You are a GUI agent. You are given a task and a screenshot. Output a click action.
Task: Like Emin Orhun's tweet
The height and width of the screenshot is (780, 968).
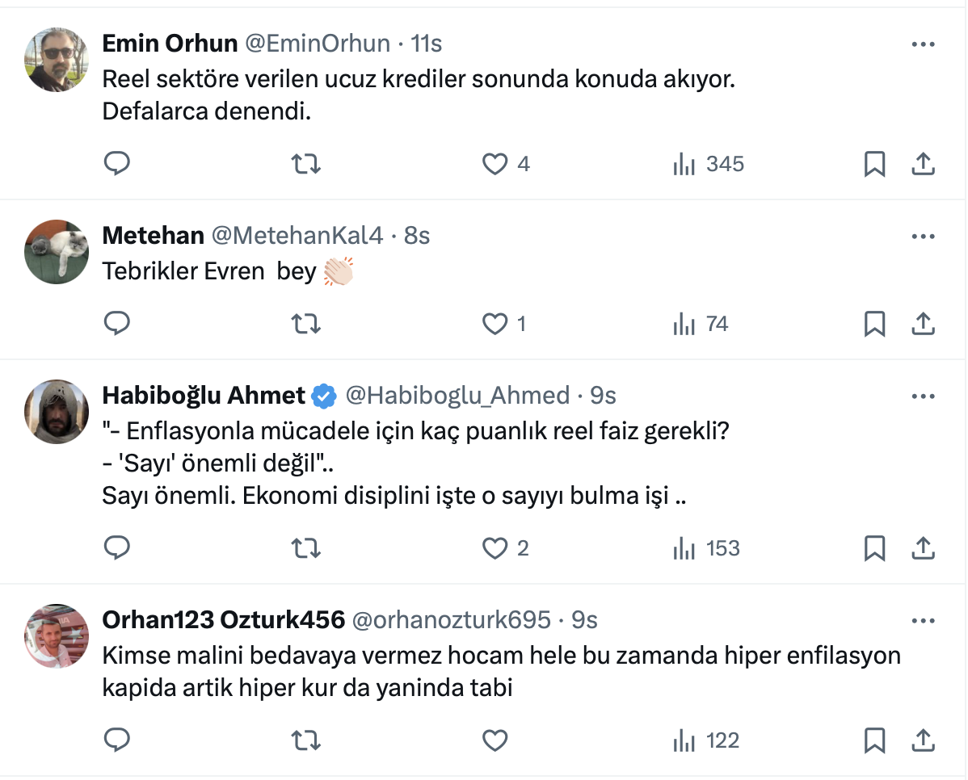click(495, 164)
